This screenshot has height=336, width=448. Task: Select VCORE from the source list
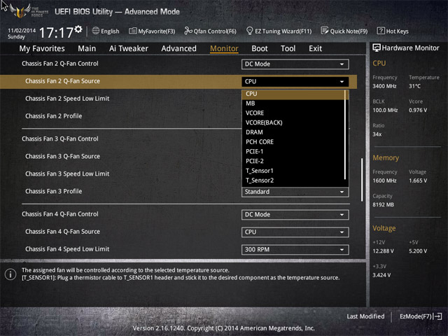pos(293,113)
